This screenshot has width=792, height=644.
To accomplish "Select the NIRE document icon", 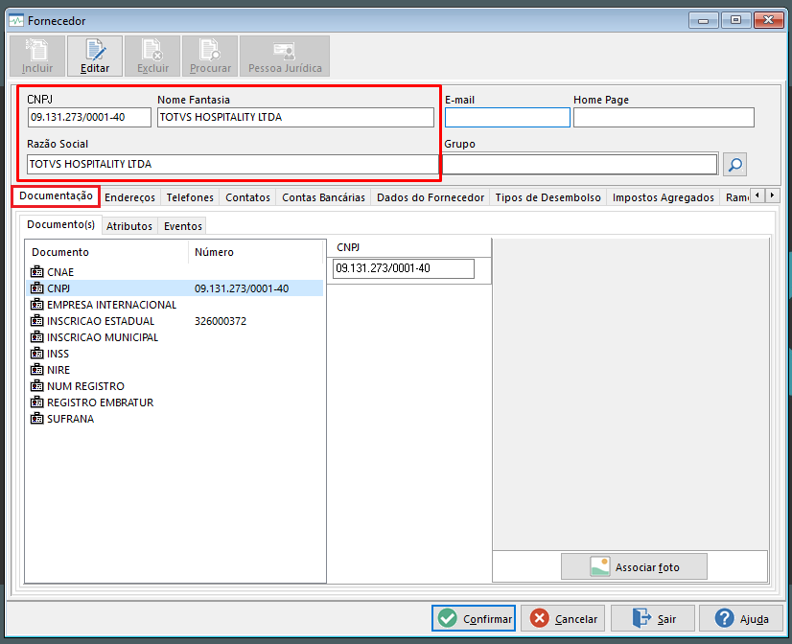I will [x=36, y=370].
